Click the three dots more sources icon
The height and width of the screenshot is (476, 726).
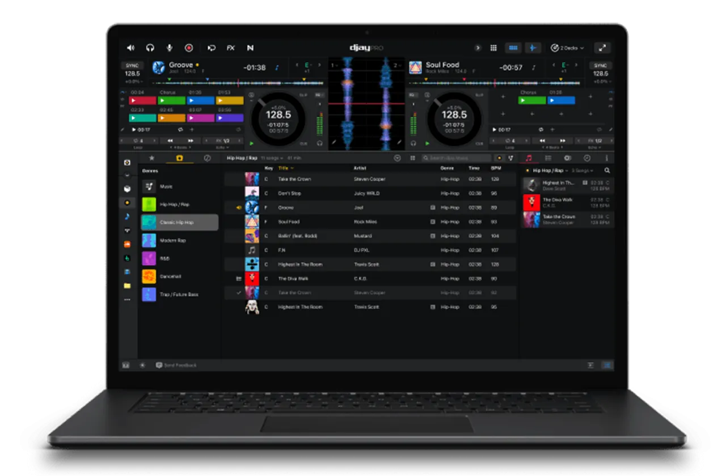pos(127,299)
